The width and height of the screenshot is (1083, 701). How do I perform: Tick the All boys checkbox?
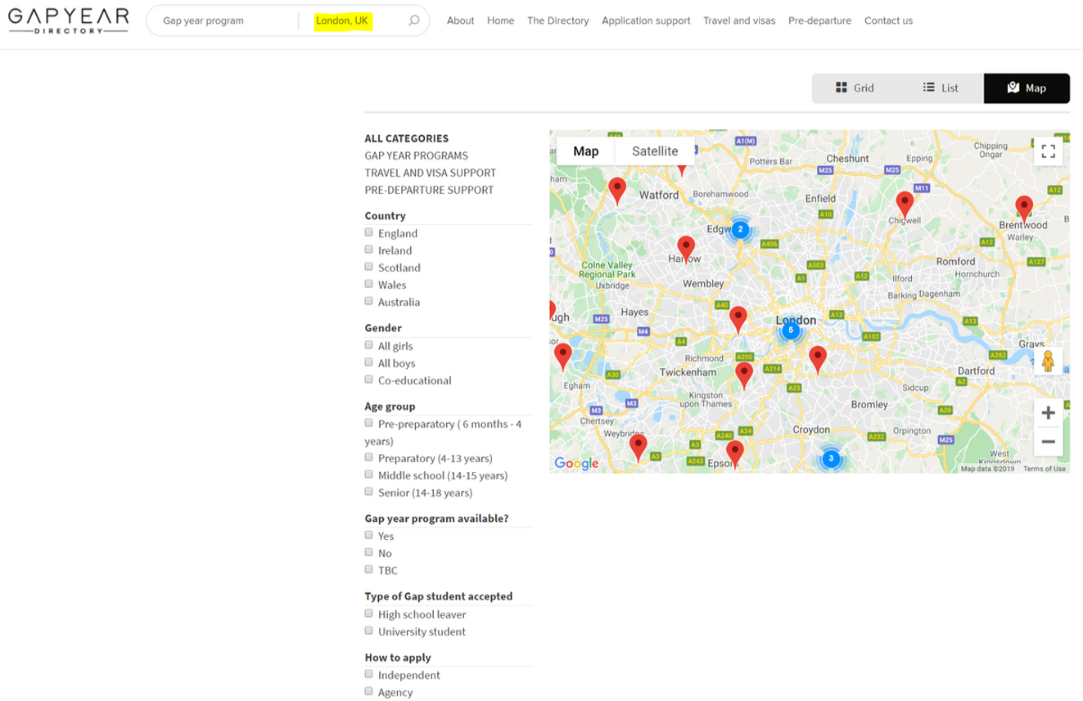[369, 363]
